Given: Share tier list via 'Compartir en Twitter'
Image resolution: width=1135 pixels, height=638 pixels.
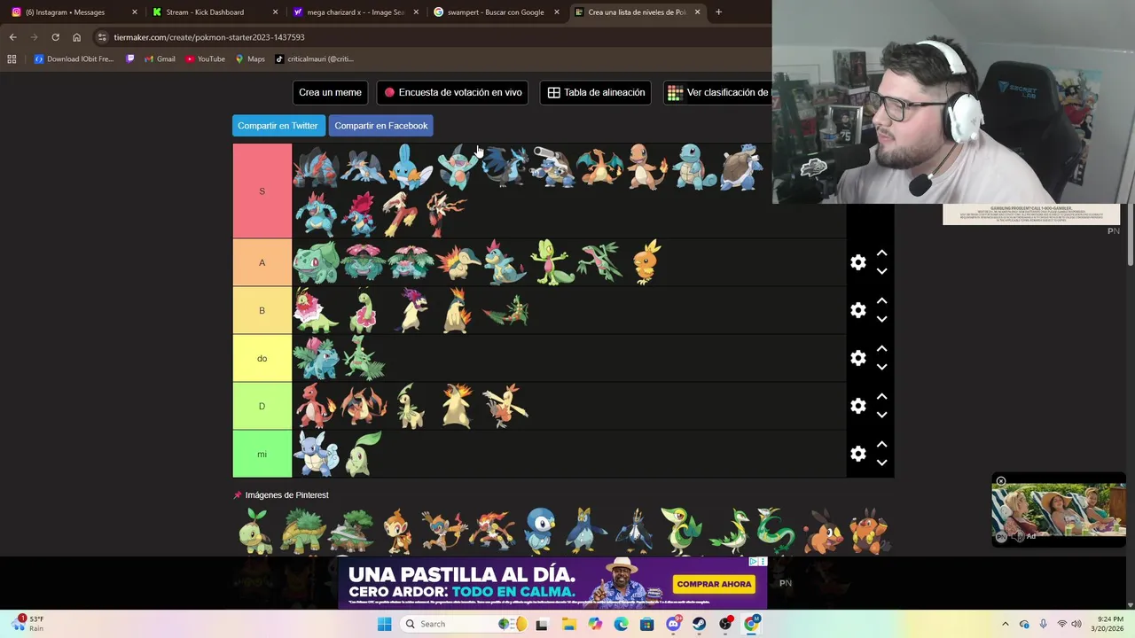Looking at the screenshot, I should (278, 126).
